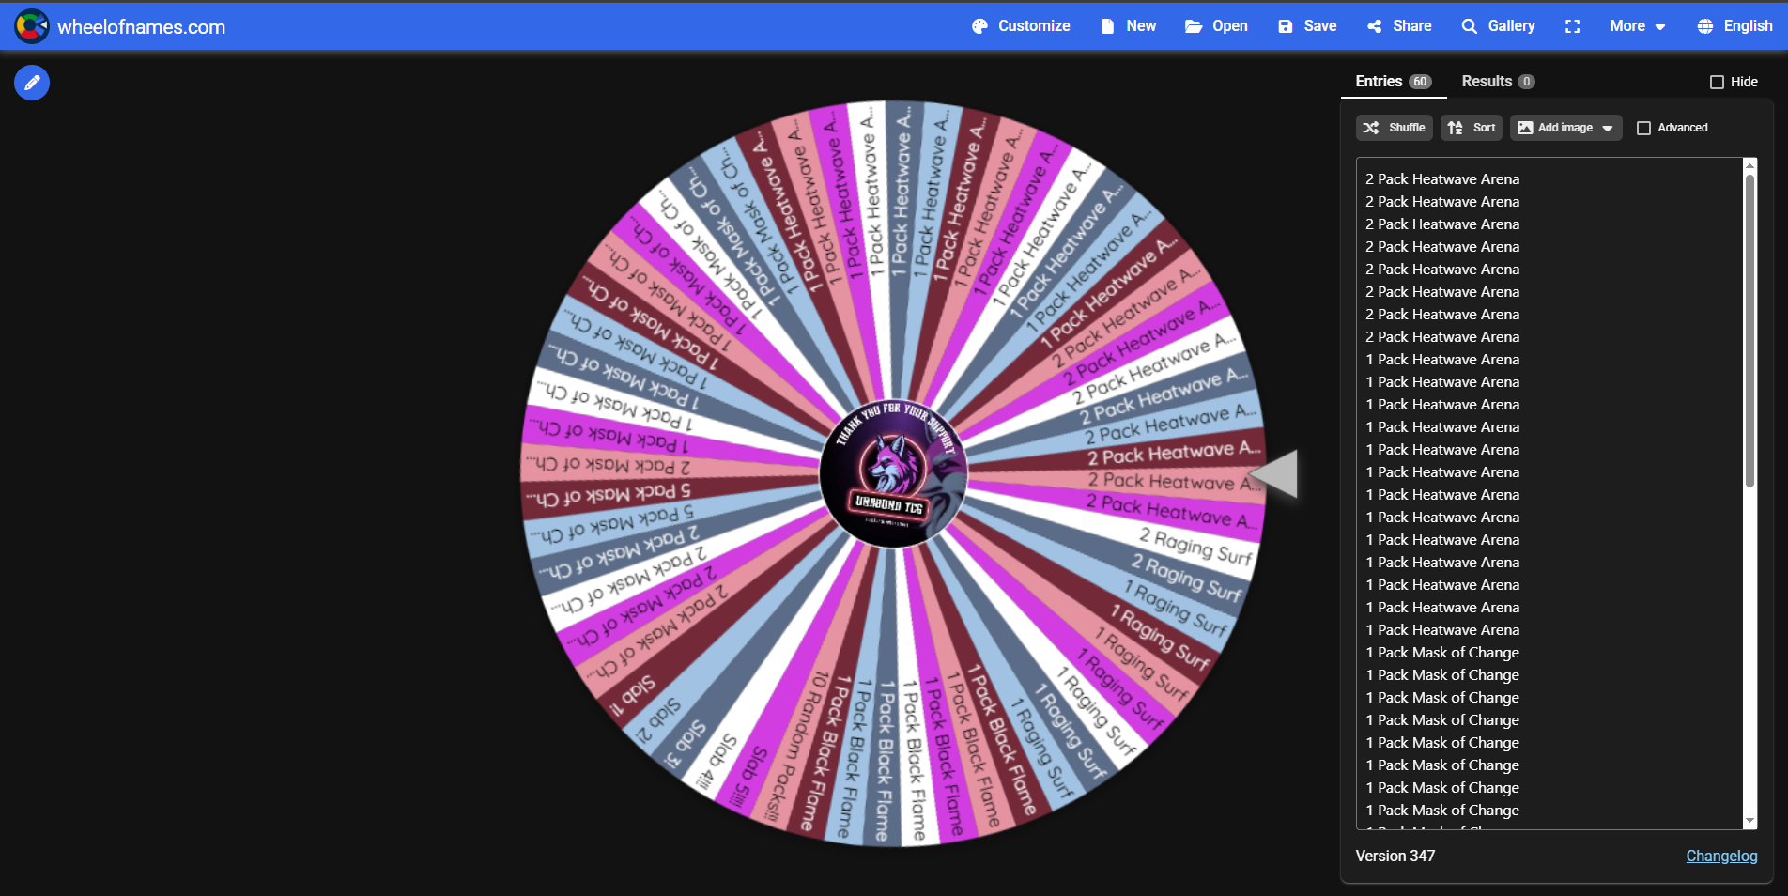Click the 'Slab 4' wheel slice
This screenshot has width=1788, height=896.
[717, 763]
